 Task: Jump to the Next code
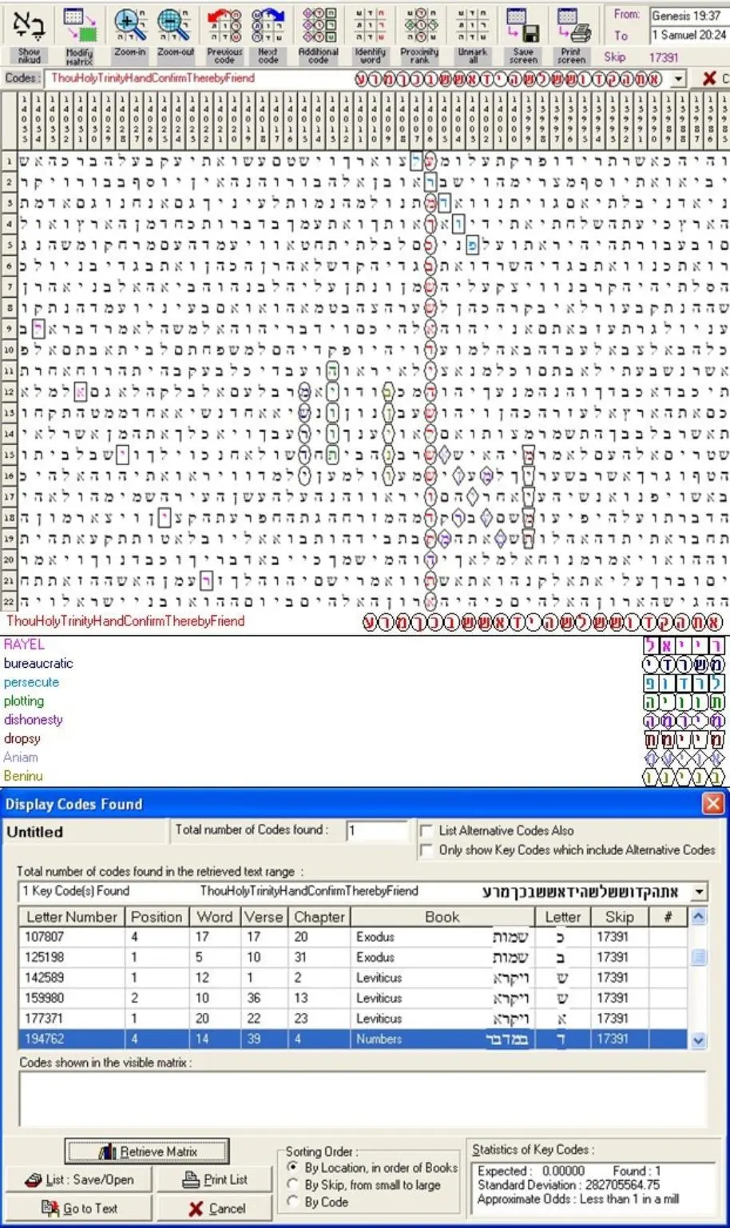pyautogui.click(x=268, y=34)
